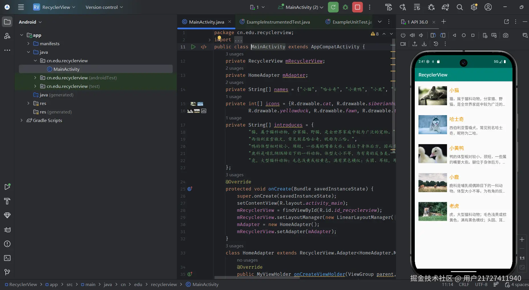The image size is (529, 290).
Task: Tap the husky thumbnail in the emulator list
Action: click(x=432, y=125)
